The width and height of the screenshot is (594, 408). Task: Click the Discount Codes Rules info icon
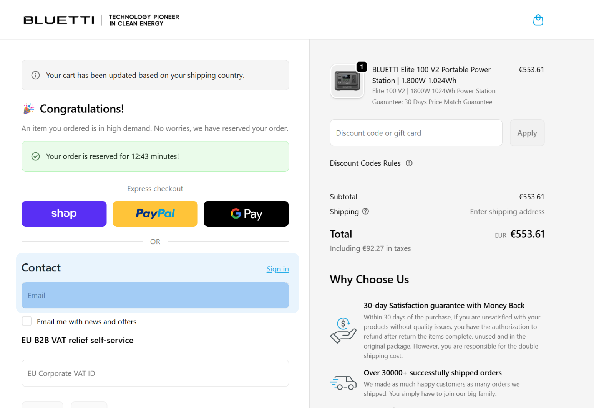pyautogui.click(x=409, y=163)
